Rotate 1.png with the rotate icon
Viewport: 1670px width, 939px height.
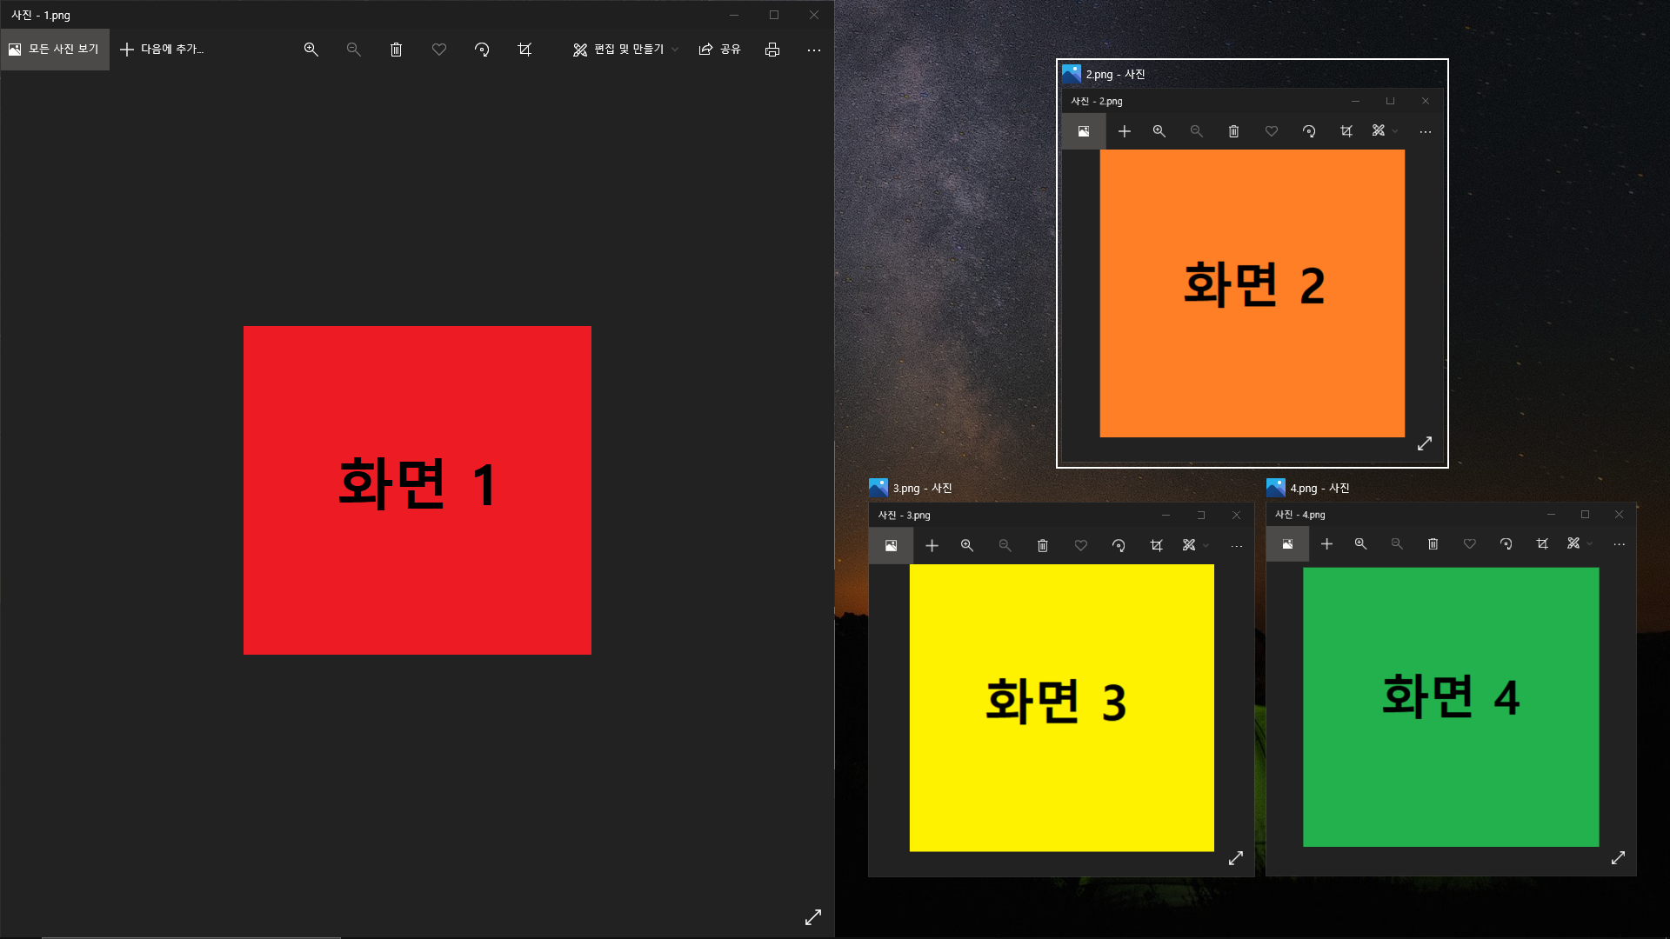(x=482, y=50)
